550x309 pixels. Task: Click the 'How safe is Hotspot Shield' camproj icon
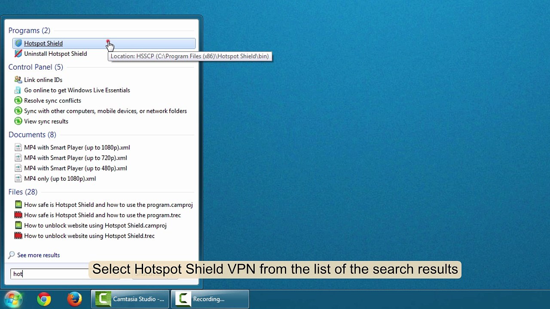point(18,205)
